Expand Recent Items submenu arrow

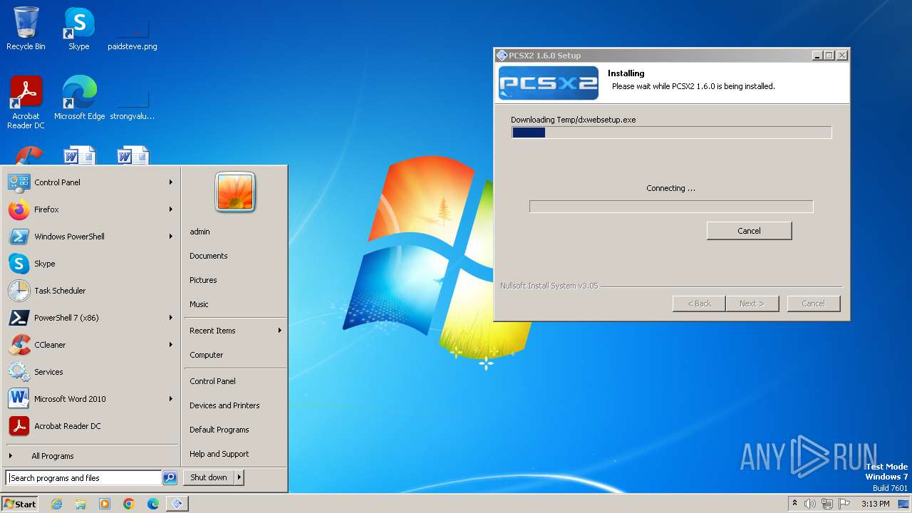280,331
